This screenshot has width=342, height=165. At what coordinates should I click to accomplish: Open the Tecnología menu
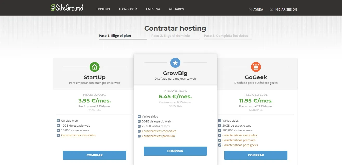128,9
